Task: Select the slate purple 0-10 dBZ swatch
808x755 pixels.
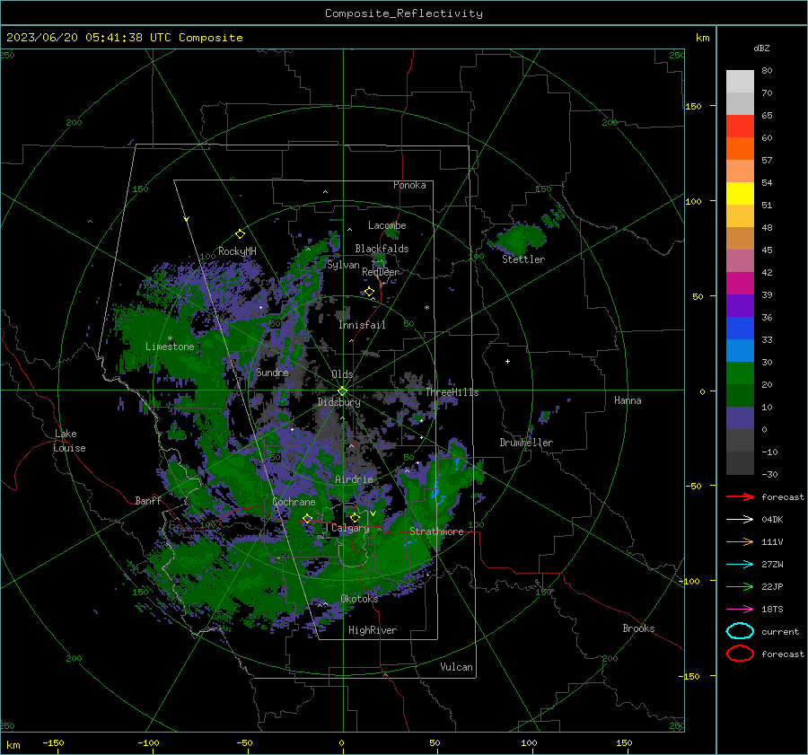Action: pos(740,418)
